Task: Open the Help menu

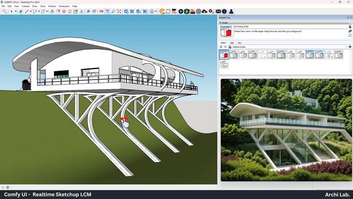Action: tap(74, 6)
